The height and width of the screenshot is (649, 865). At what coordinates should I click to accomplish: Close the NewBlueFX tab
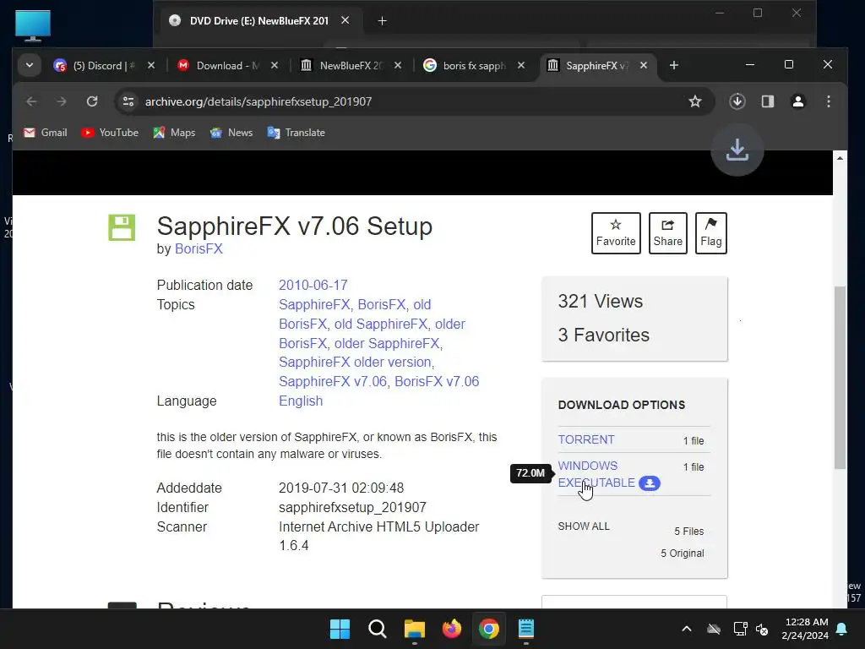[x=398, y=65]
